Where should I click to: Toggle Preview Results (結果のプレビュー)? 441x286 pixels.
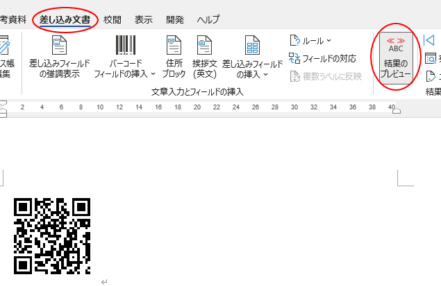coord(396,58)
